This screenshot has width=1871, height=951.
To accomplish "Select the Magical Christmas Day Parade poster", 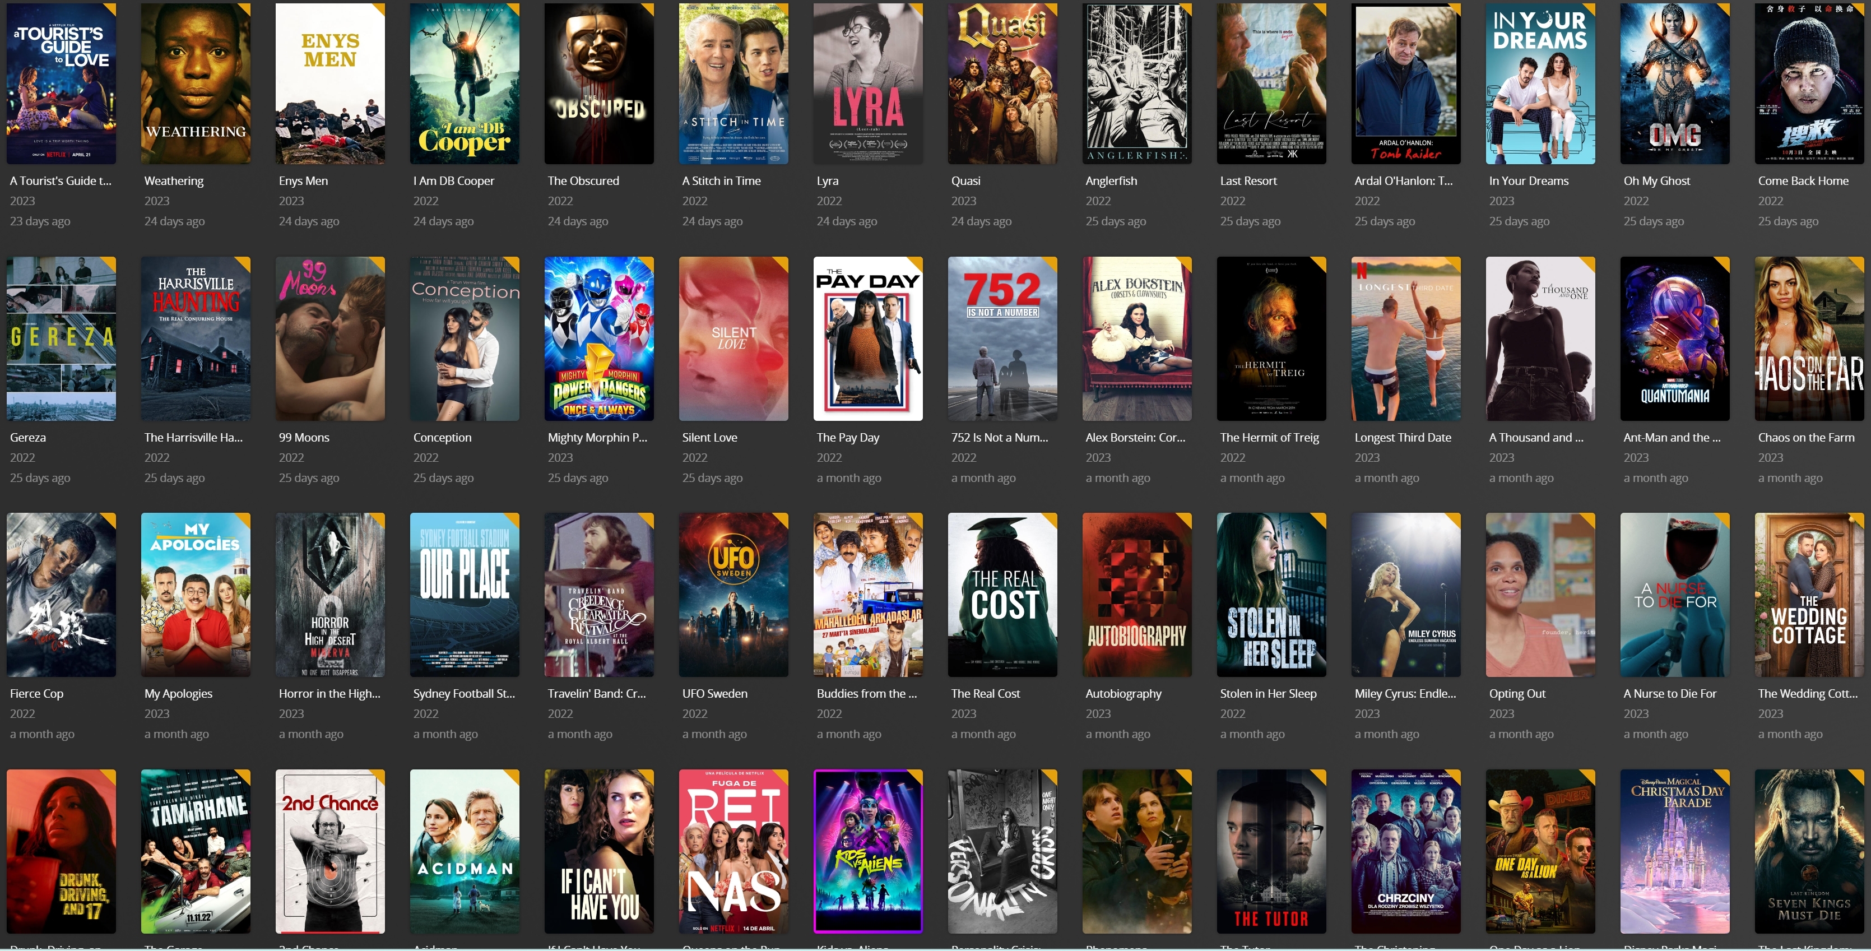I will pos(1675,851).
